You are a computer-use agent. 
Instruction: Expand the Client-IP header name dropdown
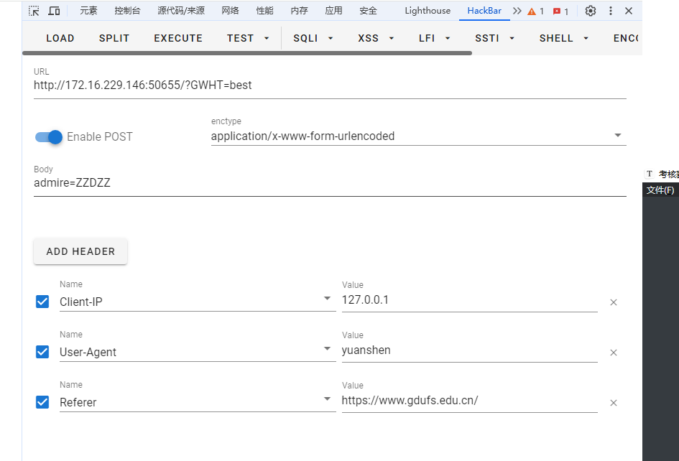tap(328, 298)
